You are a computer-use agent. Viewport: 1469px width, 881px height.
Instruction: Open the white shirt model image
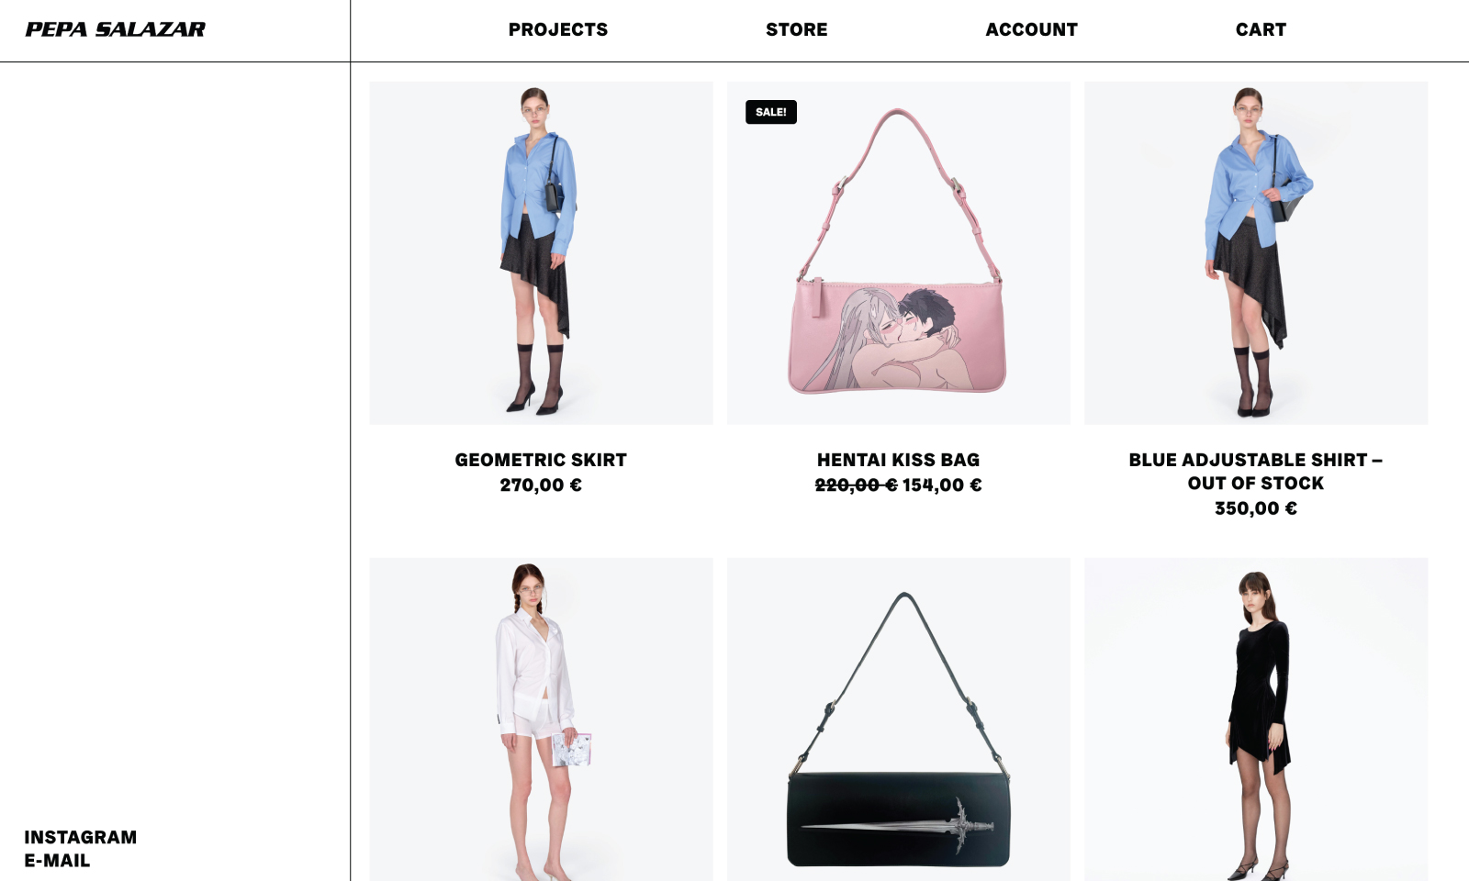click(542, 719)
